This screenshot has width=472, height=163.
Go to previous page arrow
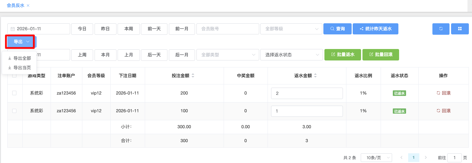coord(401,157)
